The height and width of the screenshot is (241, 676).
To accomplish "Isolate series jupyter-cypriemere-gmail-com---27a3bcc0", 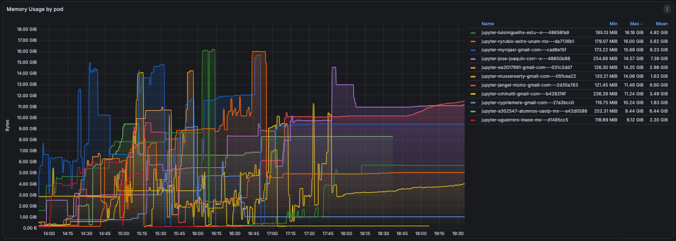I will [x=527, y=102].
